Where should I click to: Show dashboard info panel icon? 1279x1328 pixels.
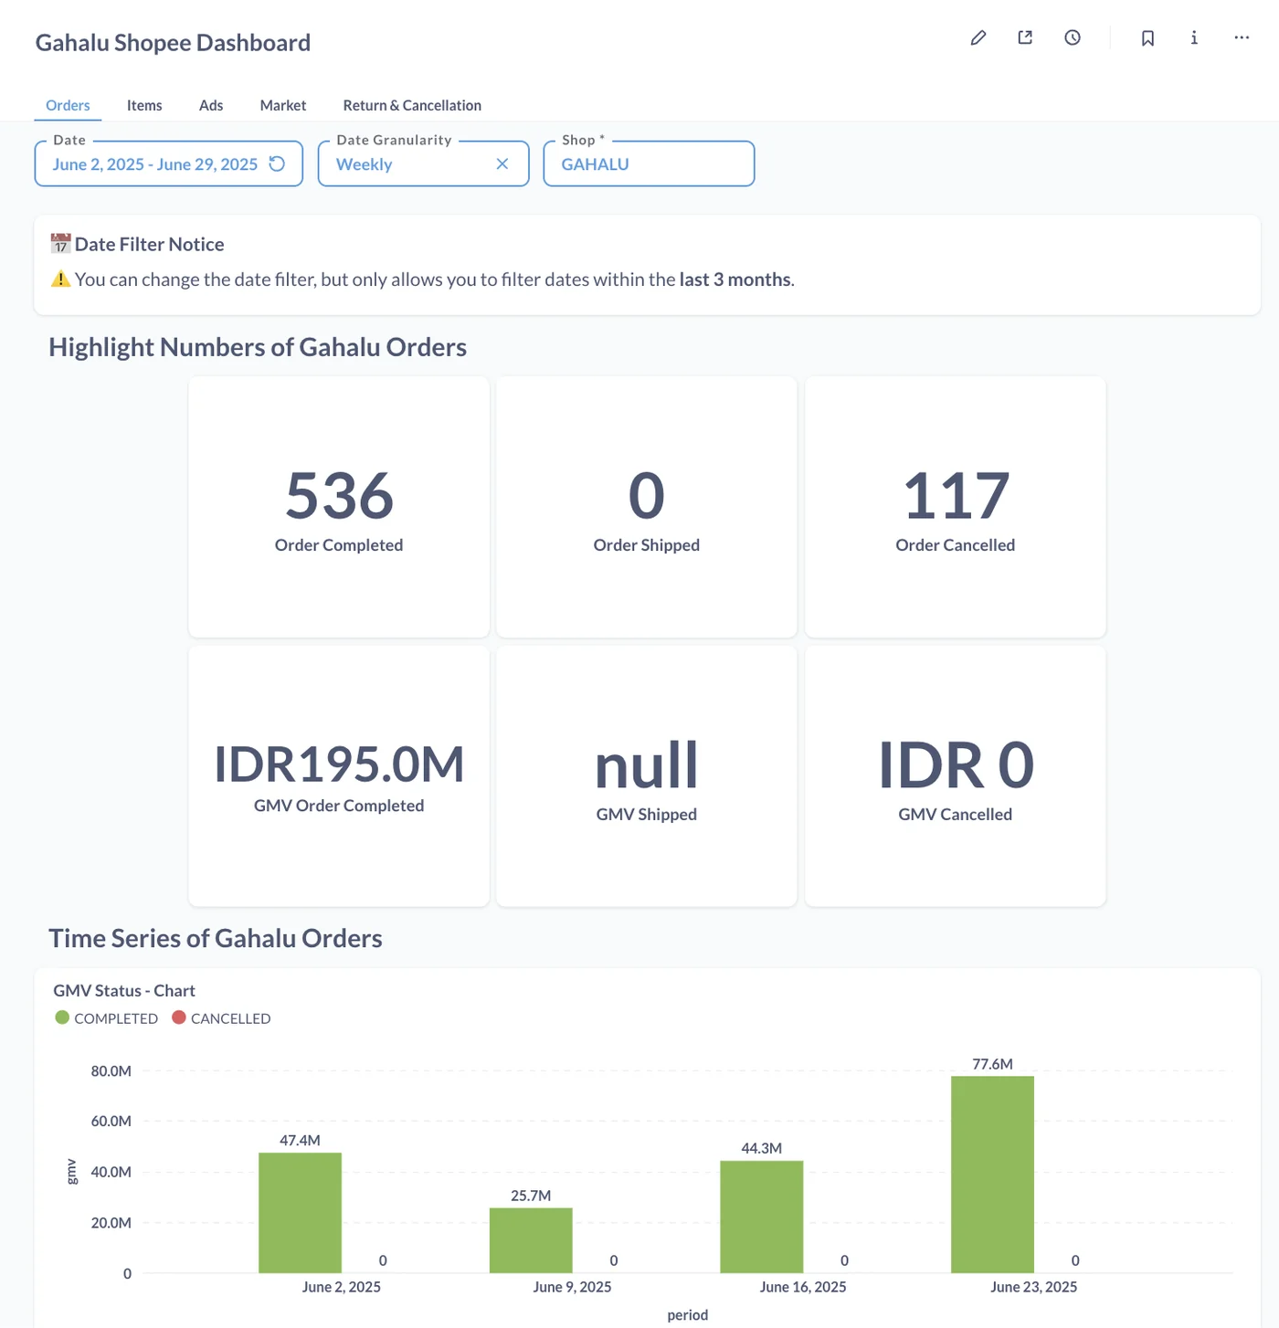click(x=1194, y=37)
